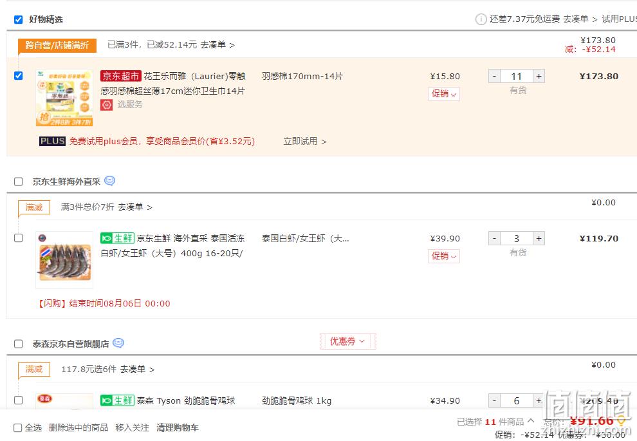The width and height of the screenshot is (637, 441).
Task: Click the 减: -¥52.14 discount amount
Action: click(590, 49)
